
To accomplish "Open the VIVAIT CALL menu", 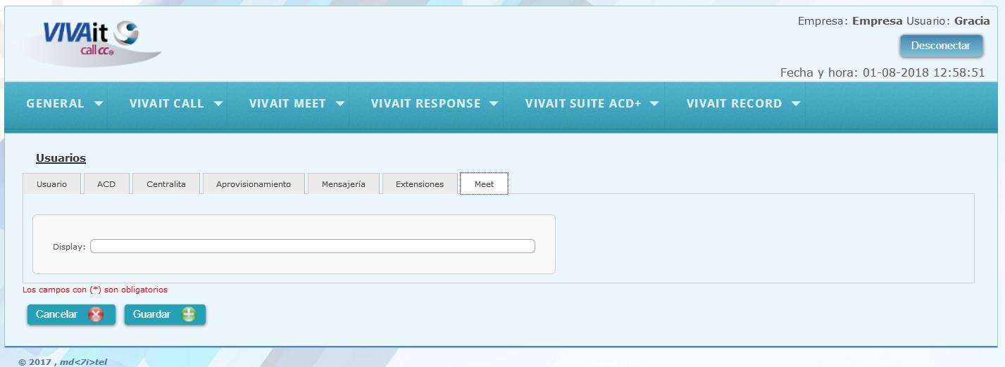I will point(167,103).
